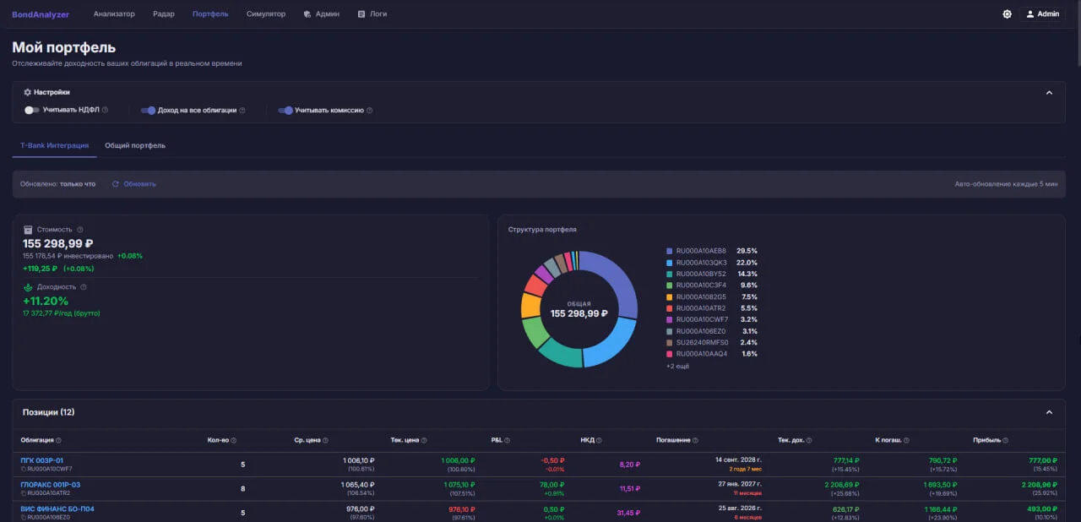Open the Симулятор menu item
Screen dimensions: 1081x522
[266, 14]
